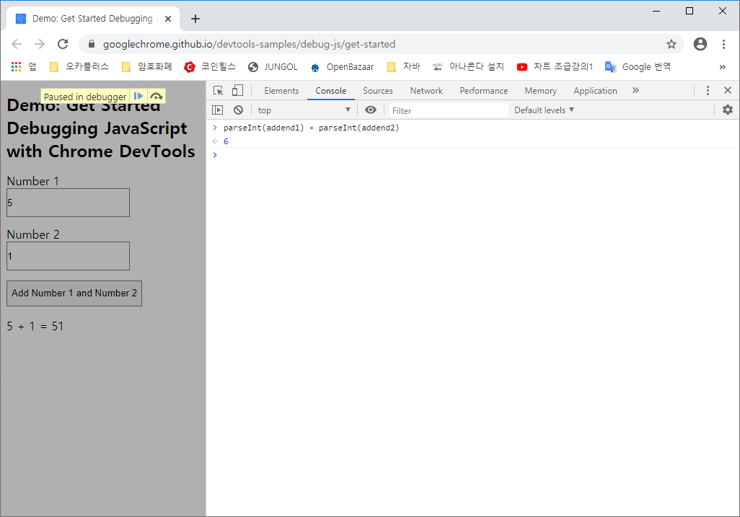Step over next function call icon
The image size is (740, 517).
[x=157, y=96]
